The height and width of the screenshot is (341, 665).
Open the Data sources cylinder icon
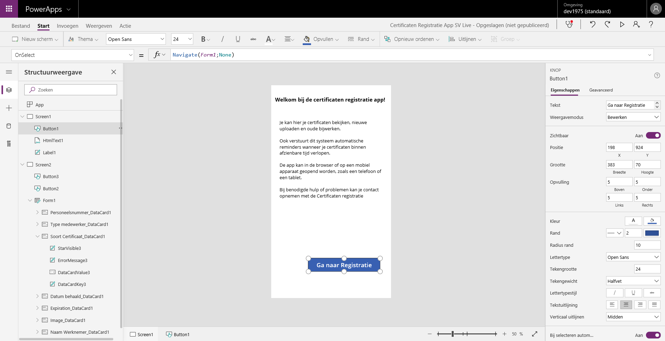[x=9, y=126]
